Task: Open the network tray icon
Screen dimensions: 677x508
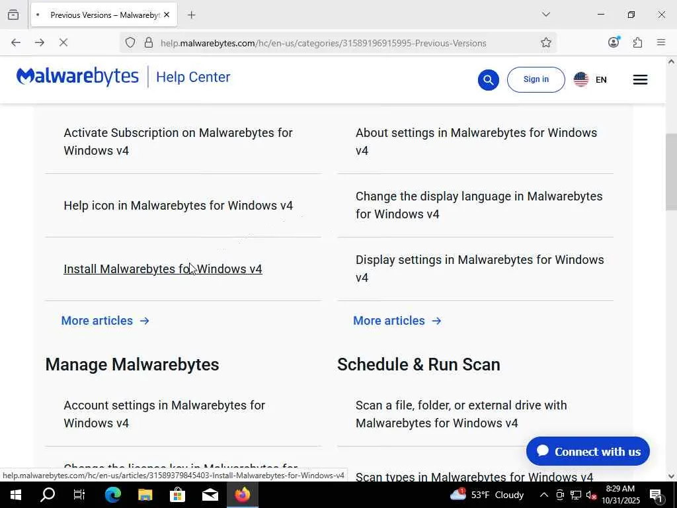Action: [x=576, y=495]
